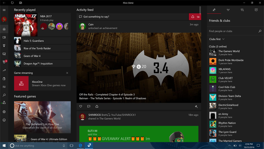Image resolution: width=264 pixels, height=149 pixels.
Task: Open Game DVR captures in sidebar
Action: point(4,54)
